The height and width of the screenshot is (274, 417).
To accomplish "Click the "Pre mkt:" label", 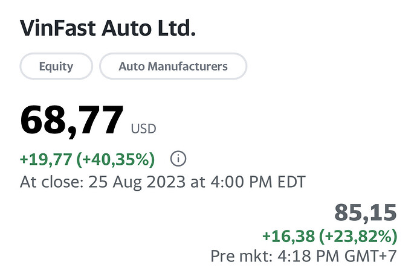I will click(x=241, y=255).
